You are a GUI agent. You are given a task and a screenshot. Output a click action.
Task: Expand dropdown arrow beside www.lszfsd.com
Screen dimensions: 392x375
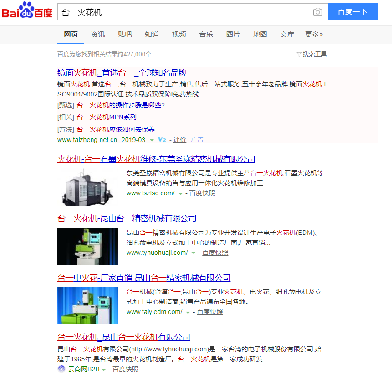180,193
